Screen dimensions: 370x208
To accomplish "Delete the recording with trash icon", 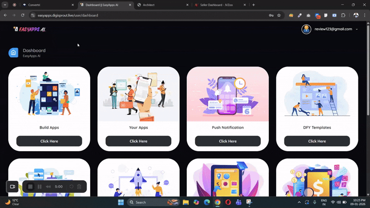I will click(x=79, y=187).
